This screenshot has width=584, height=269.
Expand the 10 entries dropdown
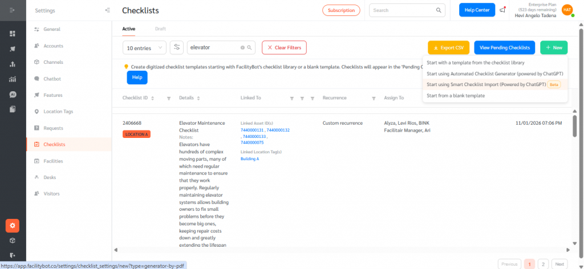(x=144, y=47)
